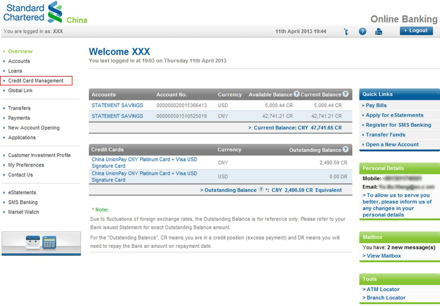Open SMS Banking in the left menu
Screen dimensions: 440x306
tap(23, 202)
